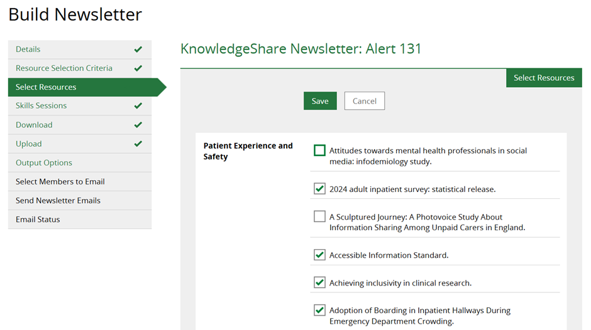Click the text 'Achieving inclusivity in clinical research.'

click(x=400, y=283)
